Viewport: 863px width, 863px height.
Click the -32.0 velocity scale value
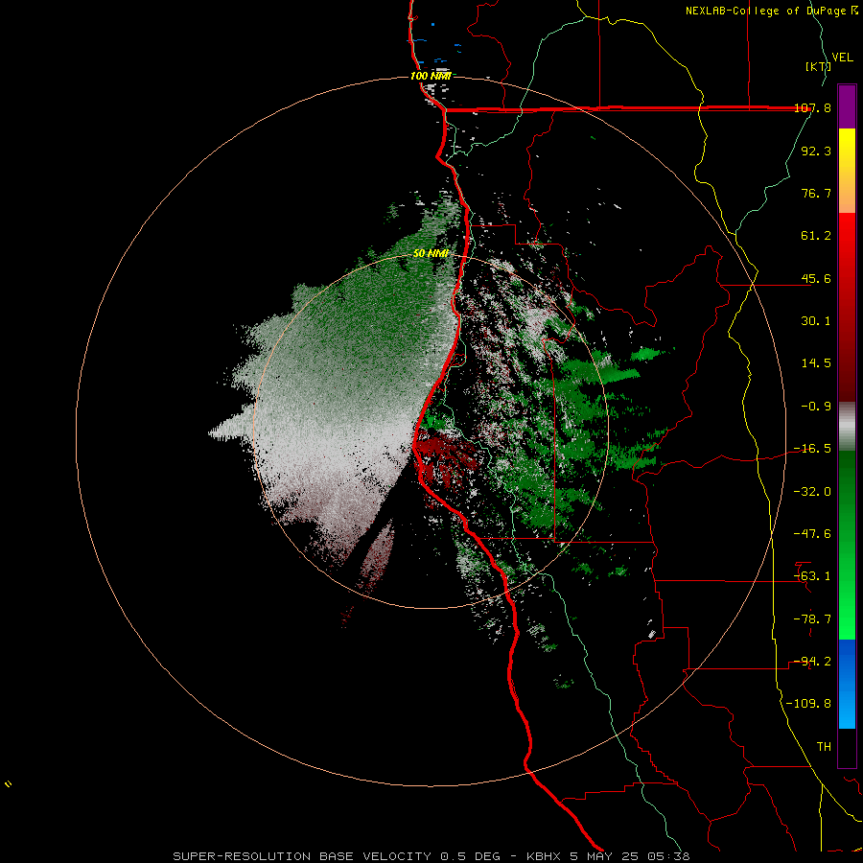(x=812, y=492)
